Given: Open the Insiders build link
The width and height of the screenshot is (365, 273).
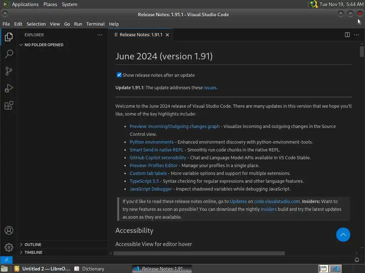Looking at the screenshot, I should pos(269,209).
